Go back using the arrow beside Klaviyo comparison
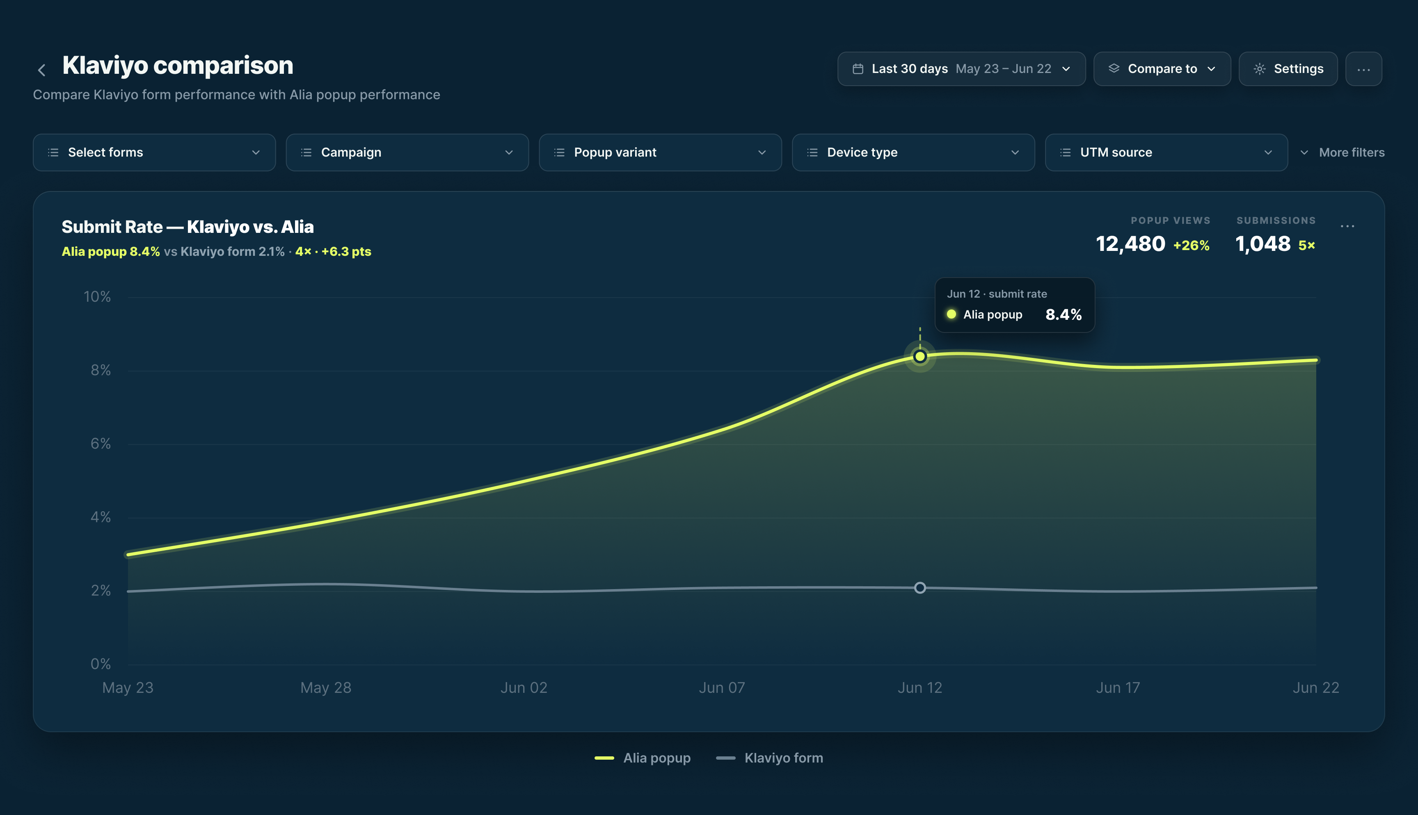 pyautogui.click(x=41, y=70)
